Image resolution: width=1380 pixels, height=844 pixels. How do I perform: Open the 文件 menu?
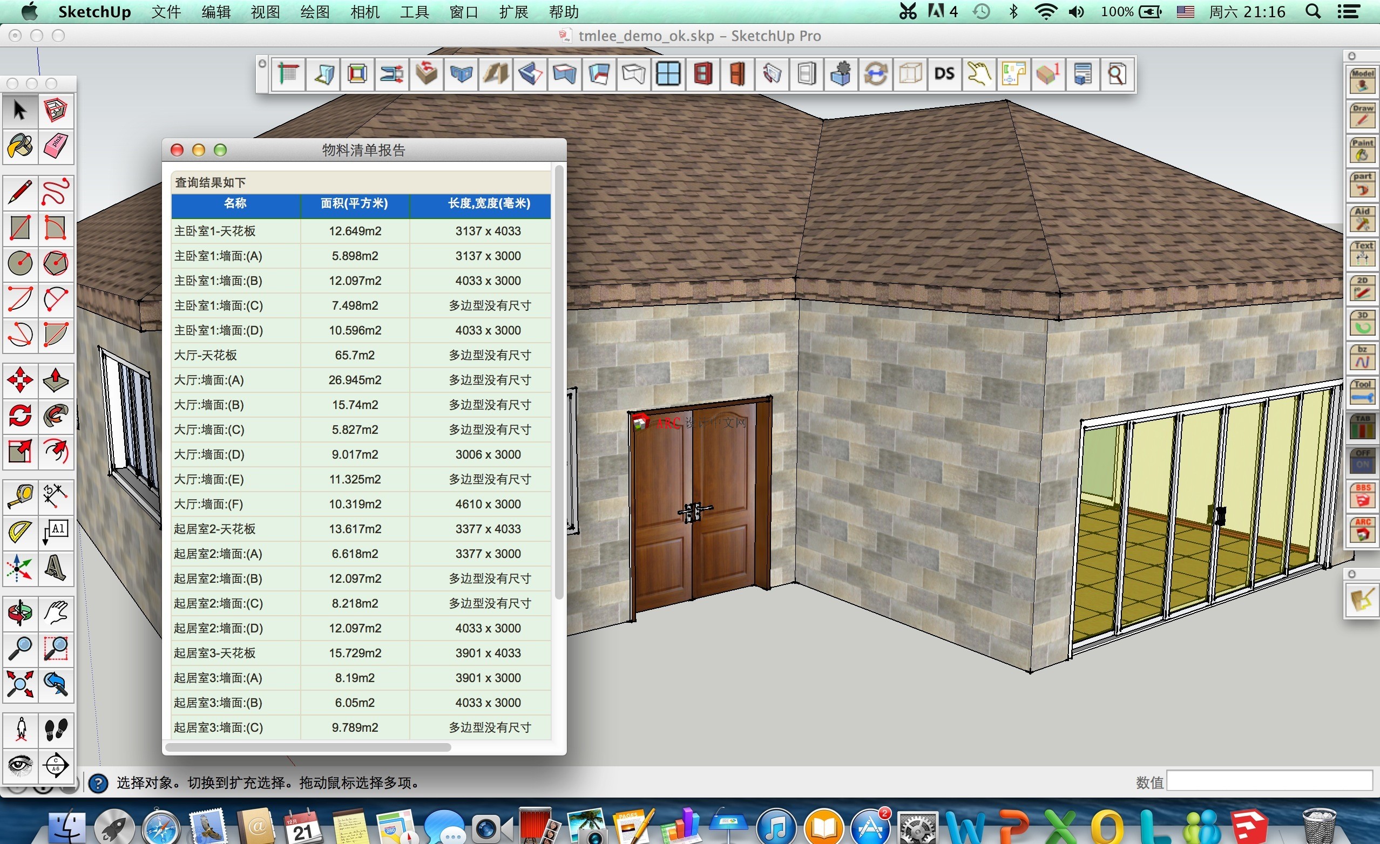(166, 12)
